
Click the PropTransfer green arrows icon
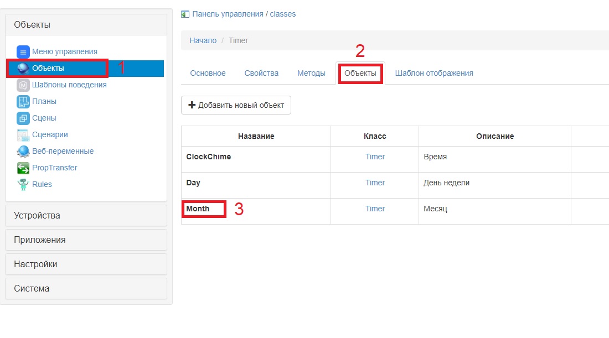point(23,168)
